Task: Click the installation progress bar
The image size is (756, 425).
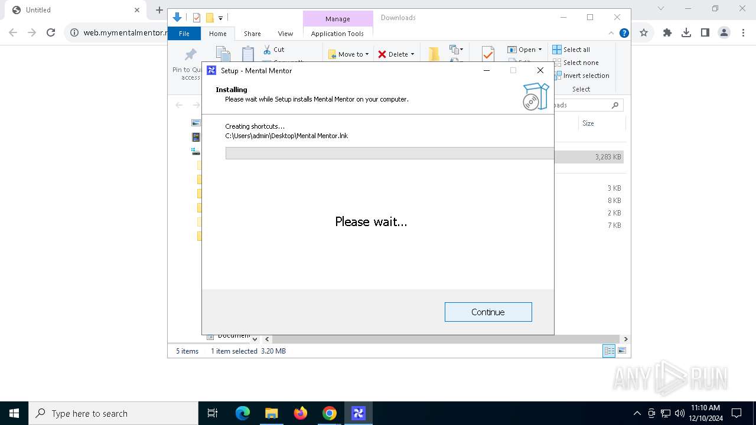Action: point(390,153)
